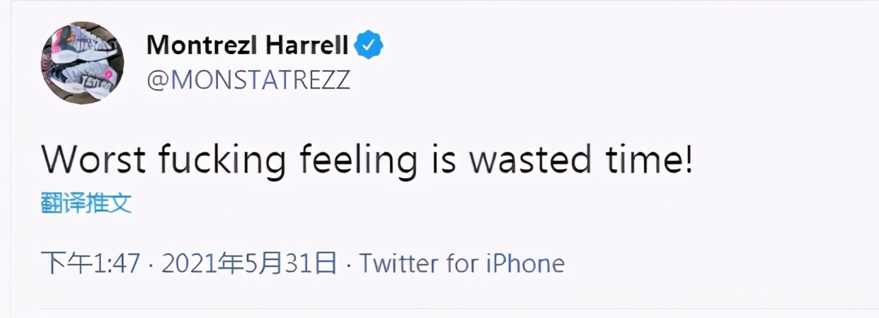
Task: Click the display name Montrezl Harrell
Action: click(x=248, y=46)
